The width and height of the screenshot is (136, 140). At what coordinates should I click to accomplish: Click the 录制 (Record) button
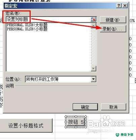click(113, 29)
